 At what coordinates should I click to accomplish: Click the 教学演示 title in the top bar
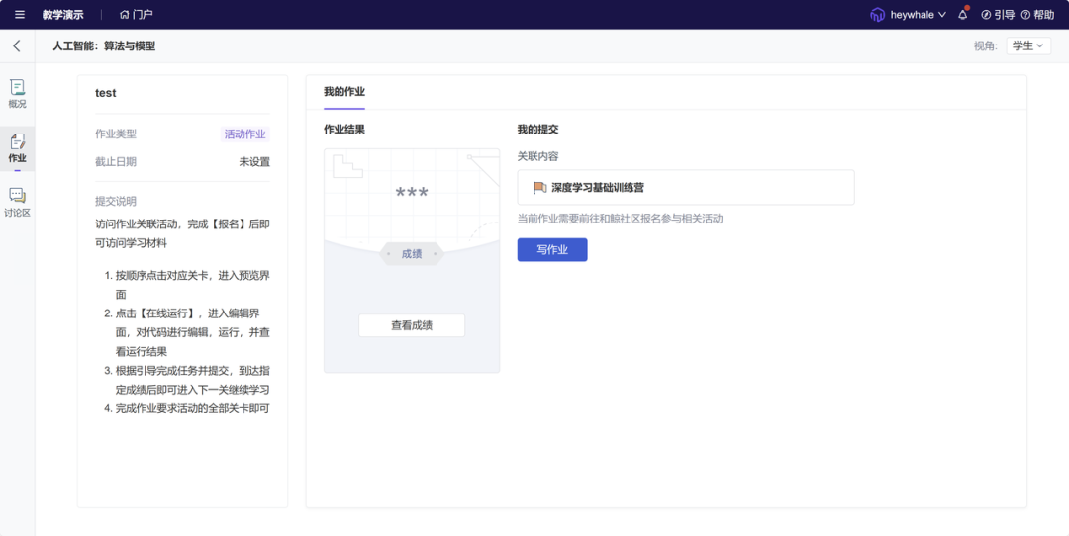(62, 14)
